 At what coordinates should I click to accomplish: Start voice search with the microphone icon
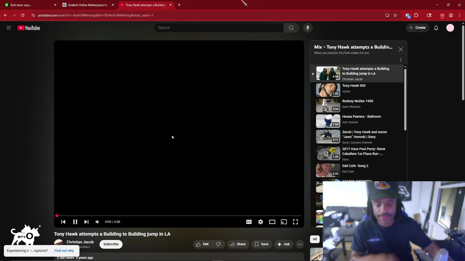point(308,28)
